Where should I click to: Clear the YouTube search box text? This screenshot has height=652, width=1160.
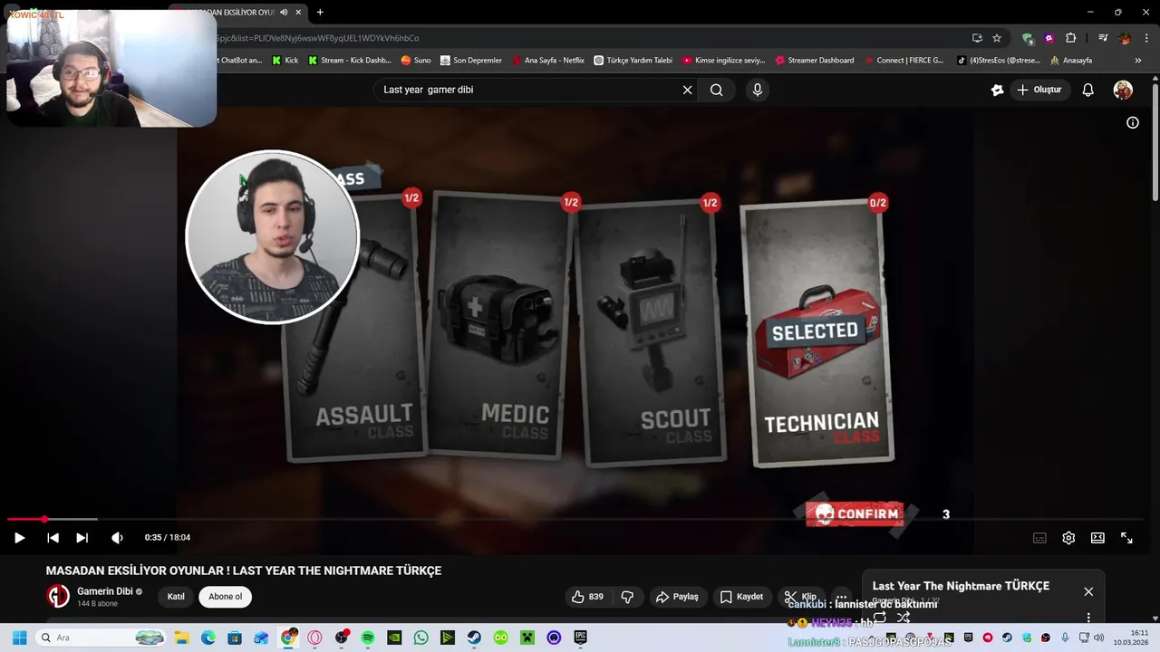tap(687, 90)
